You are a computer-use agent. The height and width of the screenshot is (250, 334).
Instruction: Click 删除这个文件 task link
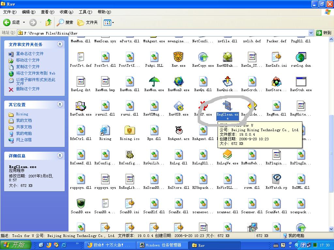[x=28, y=89]
